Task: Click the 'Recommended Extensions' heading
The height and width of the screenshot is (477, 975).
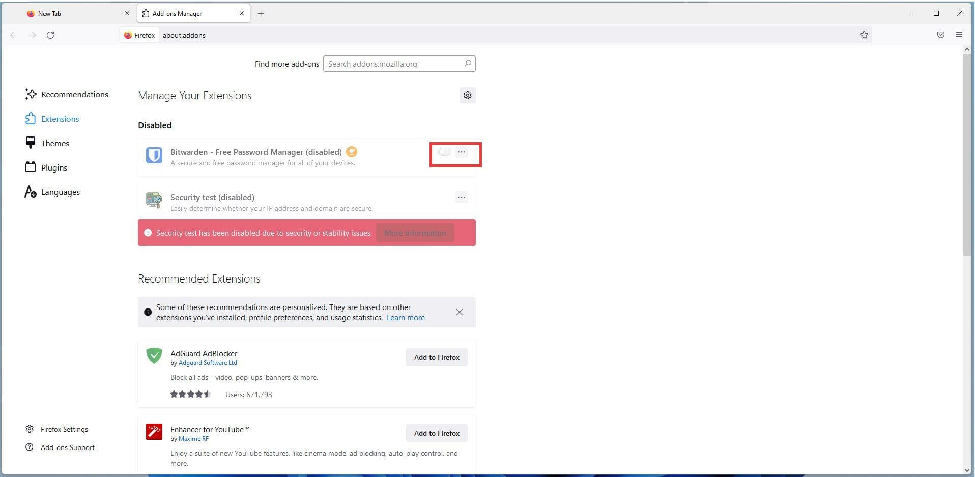Action: [199, 278]
